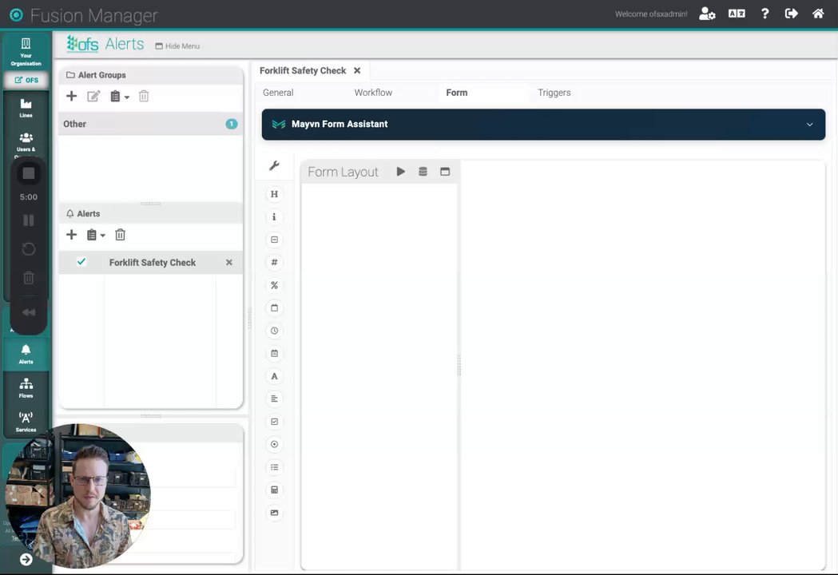The image size is (838, 575).
Task: Click the OFS organisation button
Action: point(26,80)
